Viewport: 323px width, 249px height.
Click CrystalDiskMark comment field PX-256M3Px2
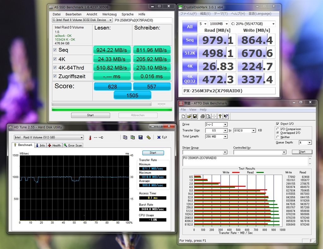[x=229, y=91]
